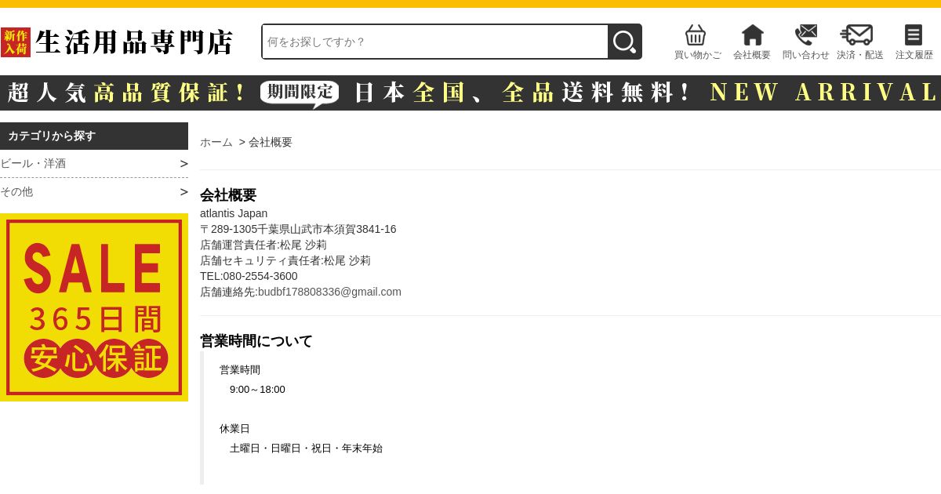The image size is (941, 494).
Task: Select the 注文履歴 menu label
Action: pos(914,55)
